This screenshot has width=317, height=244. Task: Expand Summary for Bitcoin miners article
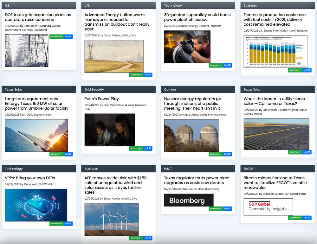point(295,218)
